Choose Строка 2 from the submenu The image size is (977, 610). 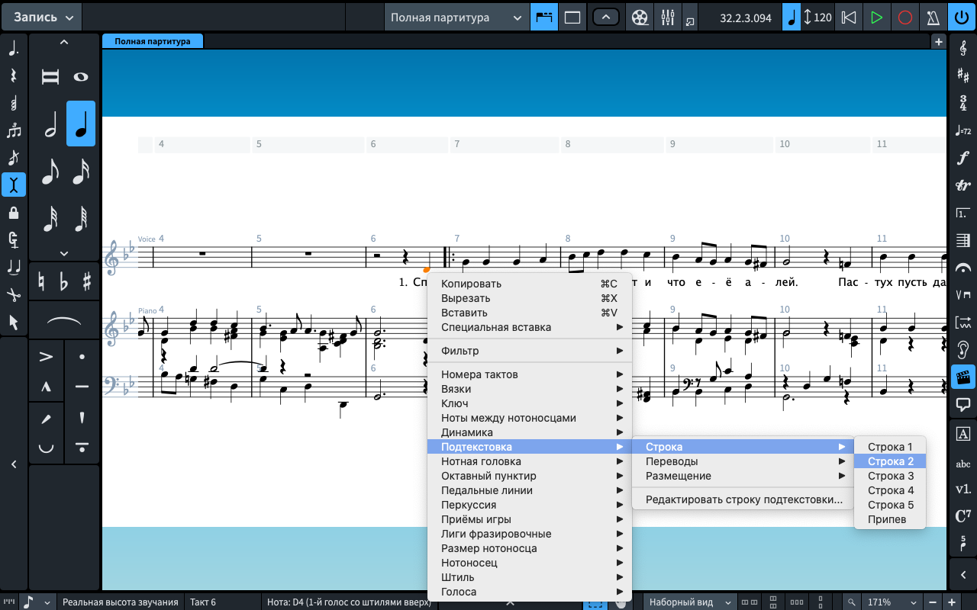890,461
